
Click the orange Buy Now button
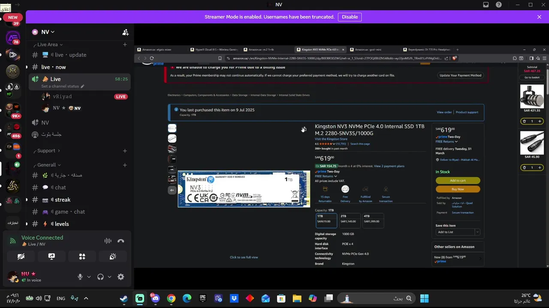(458, 189)
